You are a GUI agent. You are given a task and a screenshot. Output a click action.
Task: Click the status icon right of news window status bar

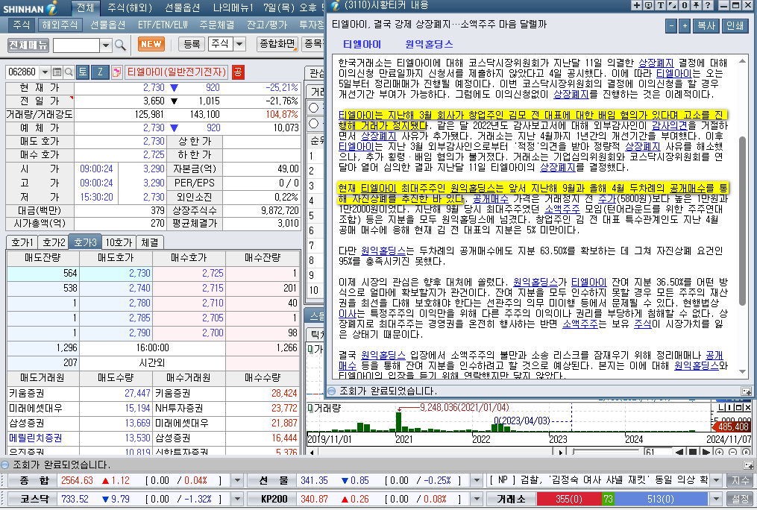746,391
